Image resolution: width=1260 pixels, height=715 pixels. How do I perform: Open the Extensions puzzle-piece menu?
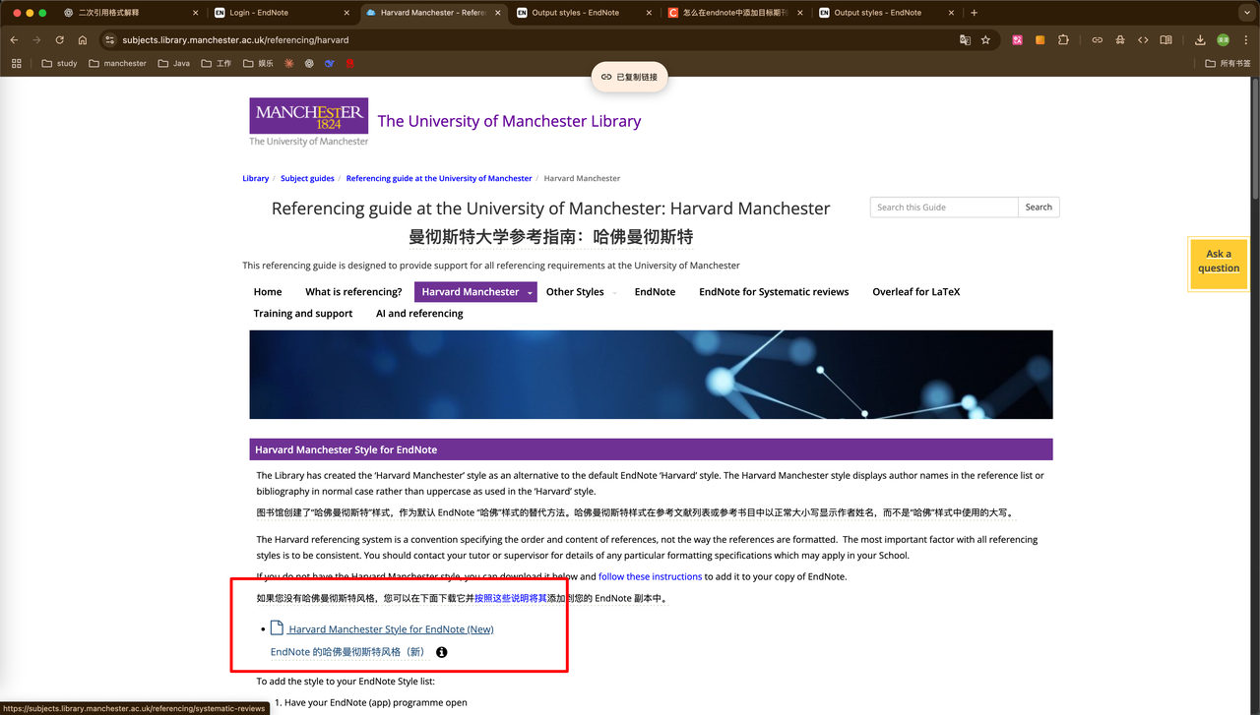point(1064,40)
